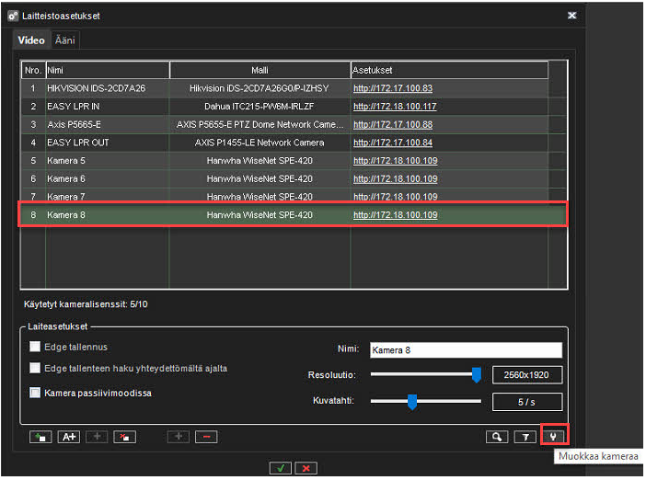Click the Muokkaa kameraa wrench icon

click(554, 436)
